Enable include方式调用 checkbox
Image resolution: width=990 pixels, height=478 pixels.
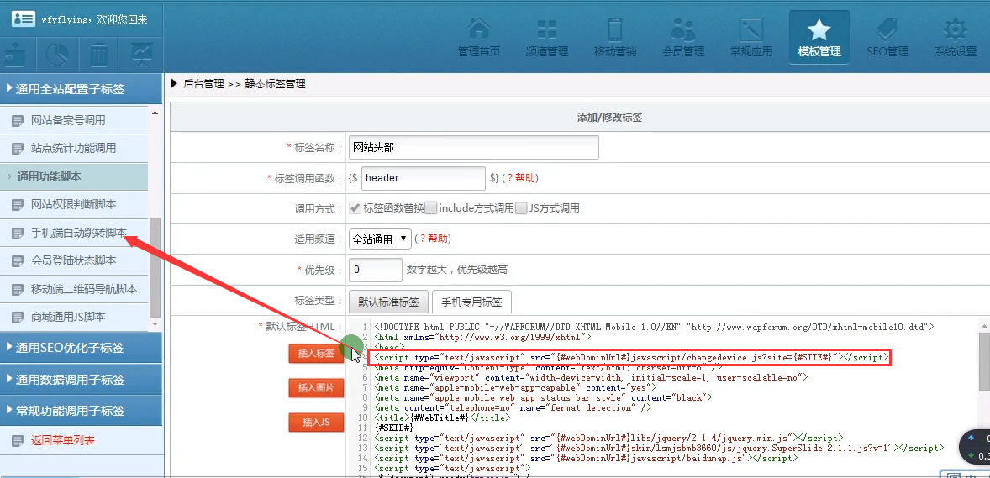[x=431, y=208]
